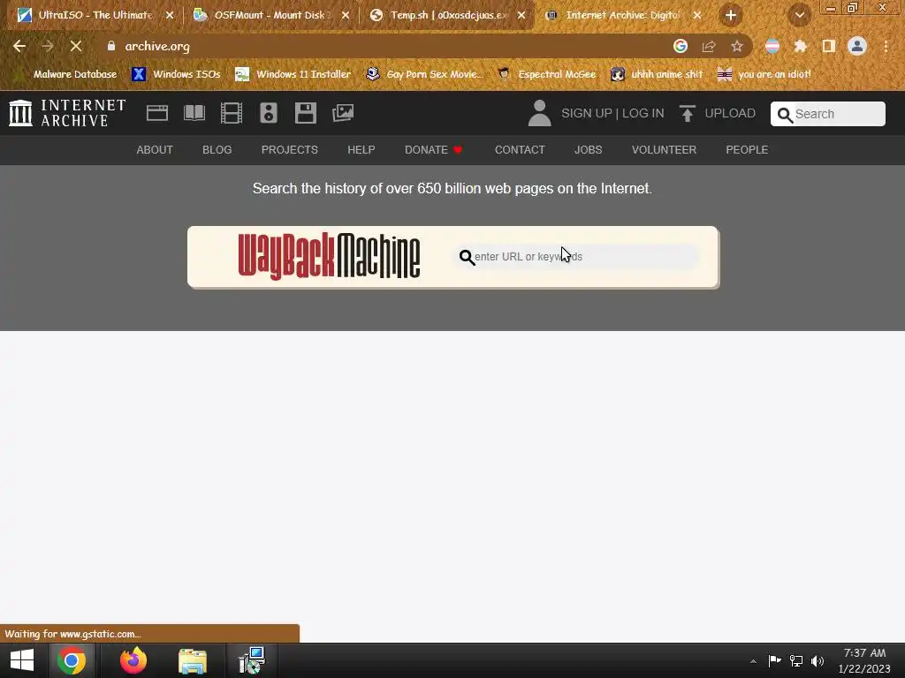905x678 pixels.
Task: Click the striped flag extension icon
Action: 772,46
